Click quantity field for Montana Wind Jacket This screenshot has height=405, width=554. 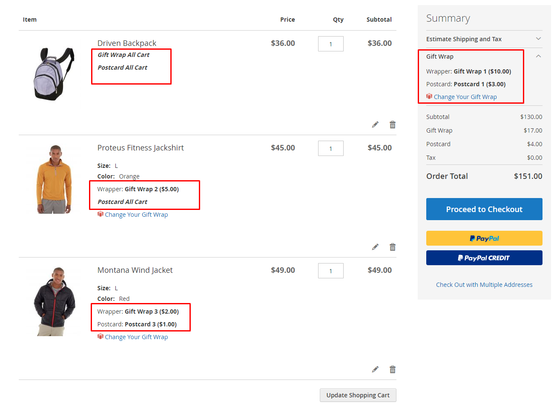[330, 271]
